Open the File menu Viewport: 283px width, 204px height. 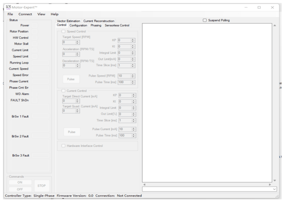[x=10, y=14]
